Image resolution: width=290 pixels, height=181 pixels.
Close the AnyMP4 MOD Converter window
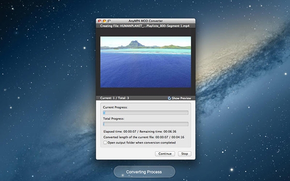tap(100, 21)
